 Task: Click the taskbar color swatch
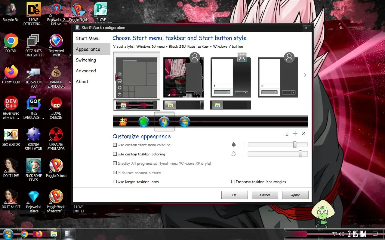[x=242, y=154]
